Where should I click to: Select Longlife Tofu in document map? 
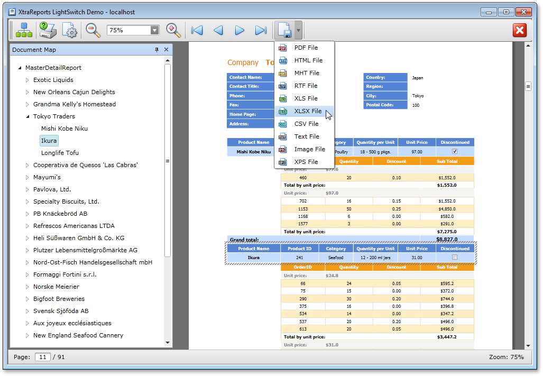tap(60, 153)
